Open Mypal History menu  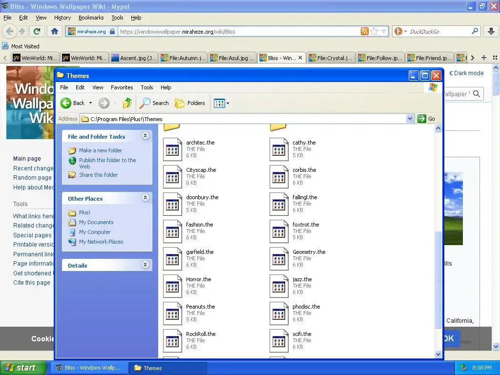(x=62, y=18)
